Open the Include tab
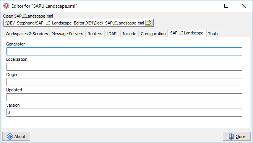 (x=130, y=34)
